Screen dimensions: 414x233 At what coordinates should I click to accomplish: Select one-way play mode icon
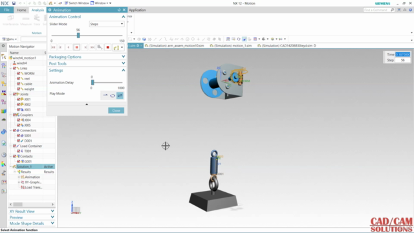click(x=105, y=95)
